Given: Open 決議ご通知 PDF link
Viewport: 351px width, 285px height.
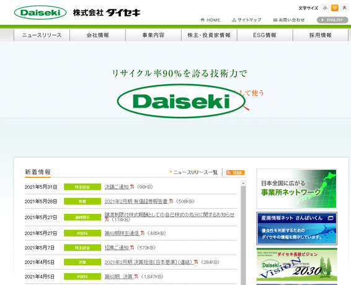Looking at the screenshot, I should [117, 187].
